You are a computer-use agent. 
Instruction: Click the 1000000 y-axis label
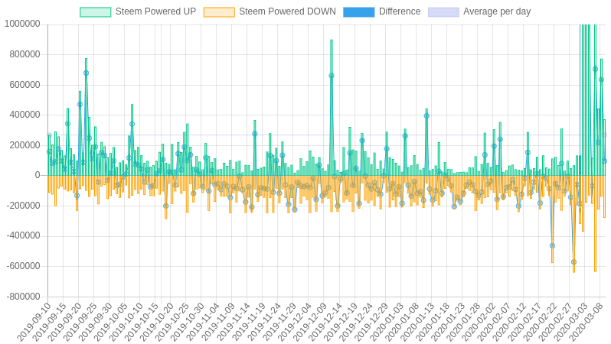coord(22,24)
